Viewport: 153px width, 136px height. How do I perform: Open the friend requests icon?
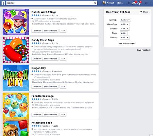[x=129, y=3]
